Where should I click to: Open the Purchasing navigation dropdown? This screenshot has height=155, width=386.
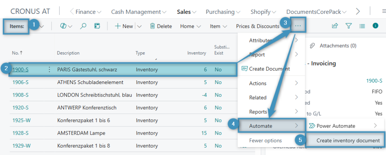pyautogui.click(x=223, y=12)
